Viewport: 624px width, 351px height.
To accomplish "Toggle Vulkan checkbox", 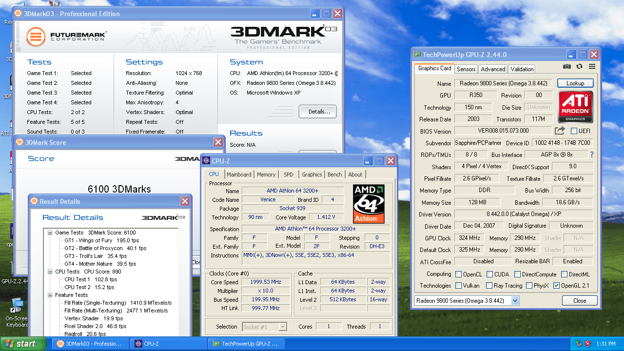I will click(458, 286).
